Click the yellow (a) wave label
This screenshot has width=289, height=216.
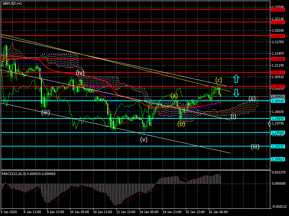(x=174, y=95)
